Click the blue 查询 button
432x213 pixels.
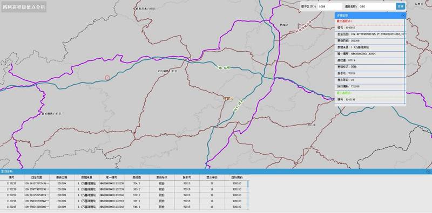tap(401, 6)
